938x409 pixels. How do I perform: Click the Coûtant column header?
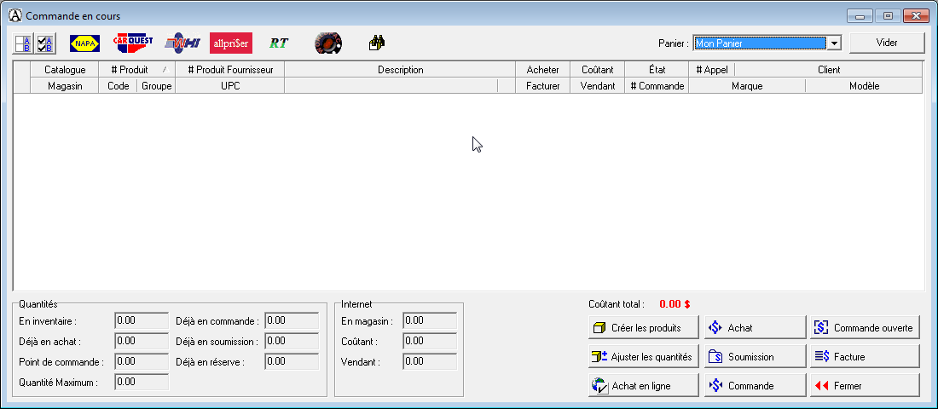click(x=597, y=70)
